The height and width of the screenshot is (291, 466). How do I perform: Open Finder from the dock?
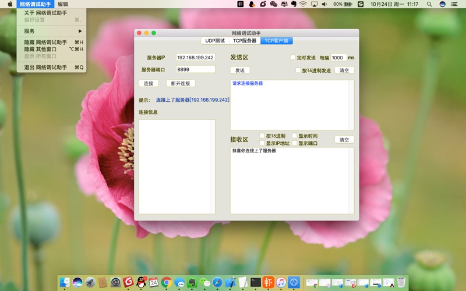65,282
